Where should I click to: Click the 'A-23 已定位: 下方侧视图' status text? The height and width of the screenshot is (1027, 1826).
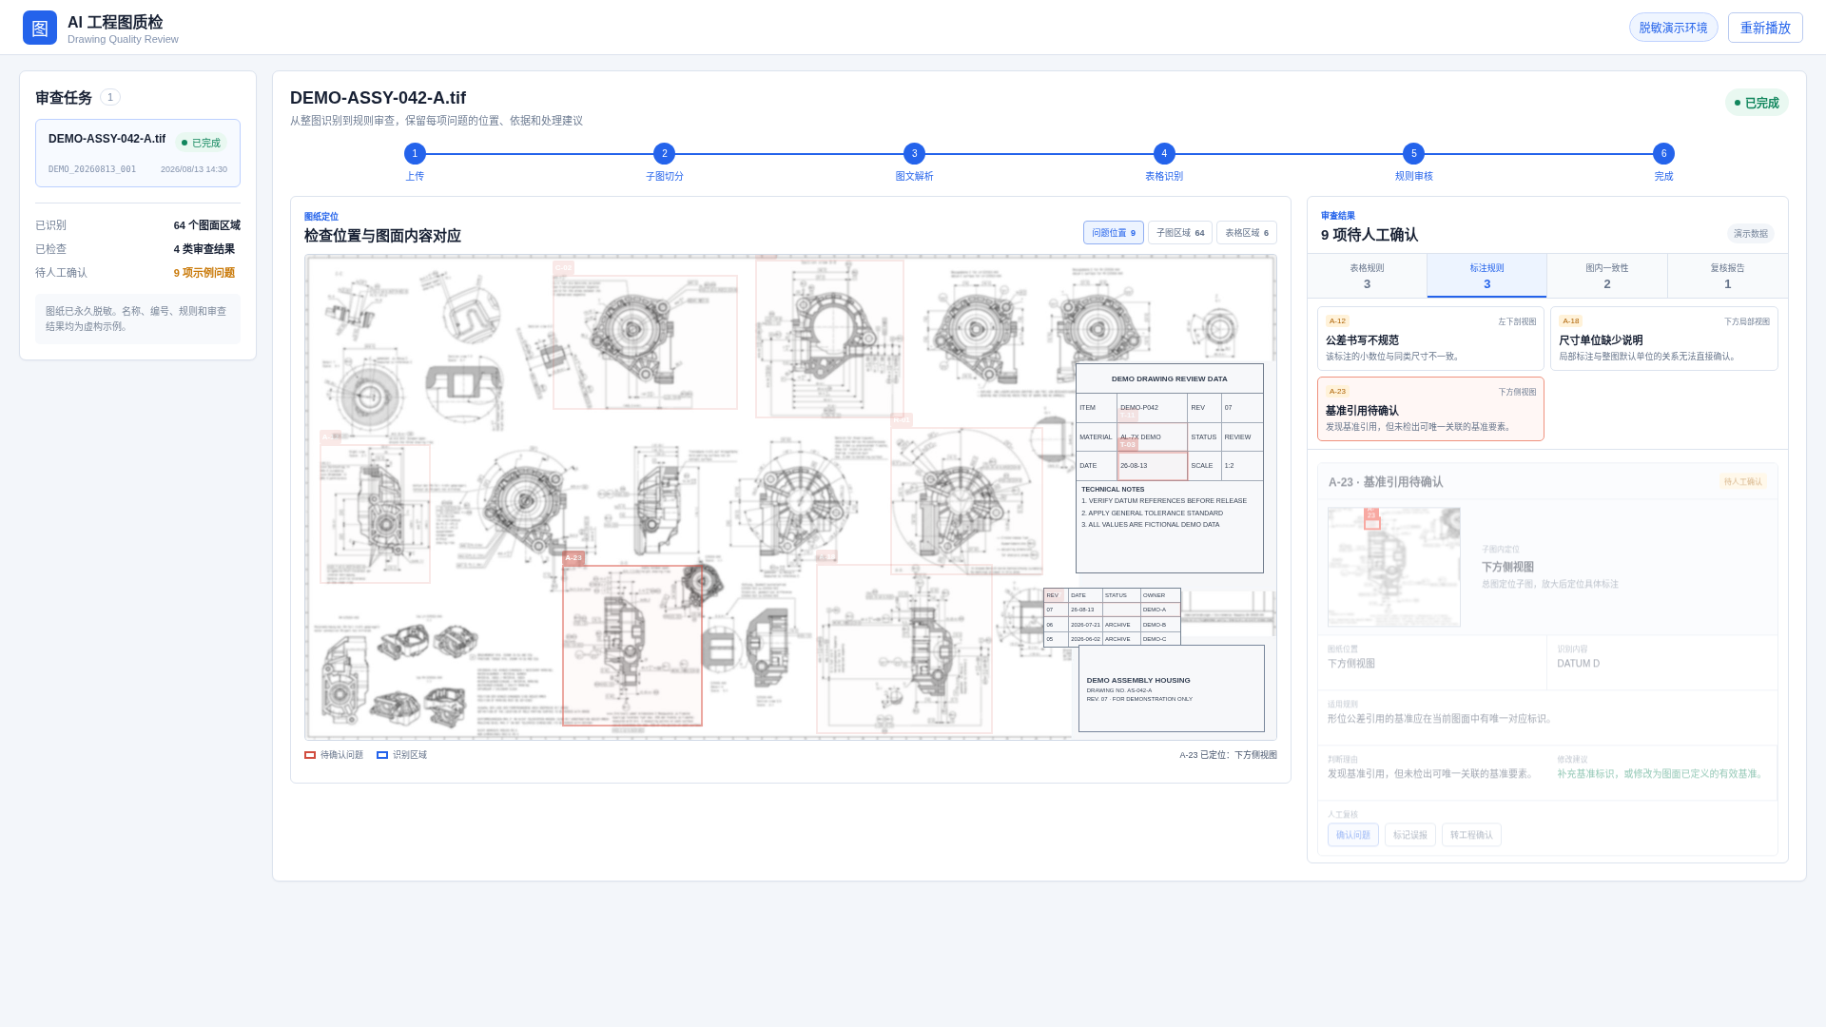[1228, 755]
